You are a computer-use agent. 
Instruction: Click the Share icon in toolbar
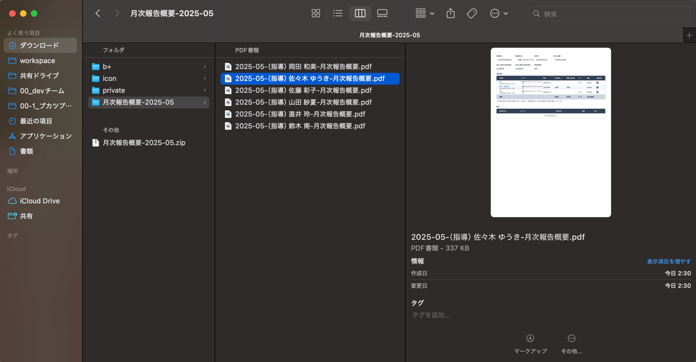click(450, 14)
